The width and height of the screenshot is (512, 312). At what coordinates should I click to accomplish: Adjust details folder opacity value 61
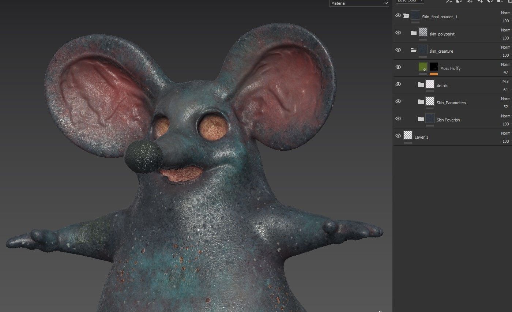(506, 90)
